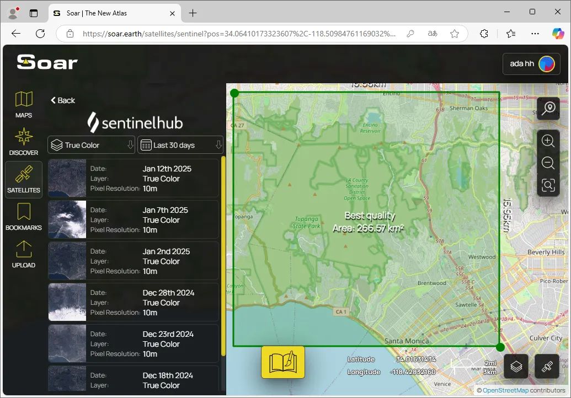Click the Jan 12th 2025 date text
The width and height of the screenshot is (571, 398).
[x=167, y=169]
